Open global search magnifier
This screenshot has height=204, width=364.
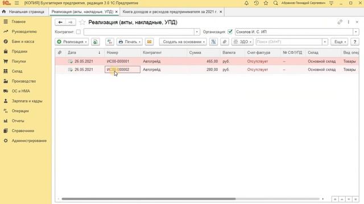tap(275, 3)
